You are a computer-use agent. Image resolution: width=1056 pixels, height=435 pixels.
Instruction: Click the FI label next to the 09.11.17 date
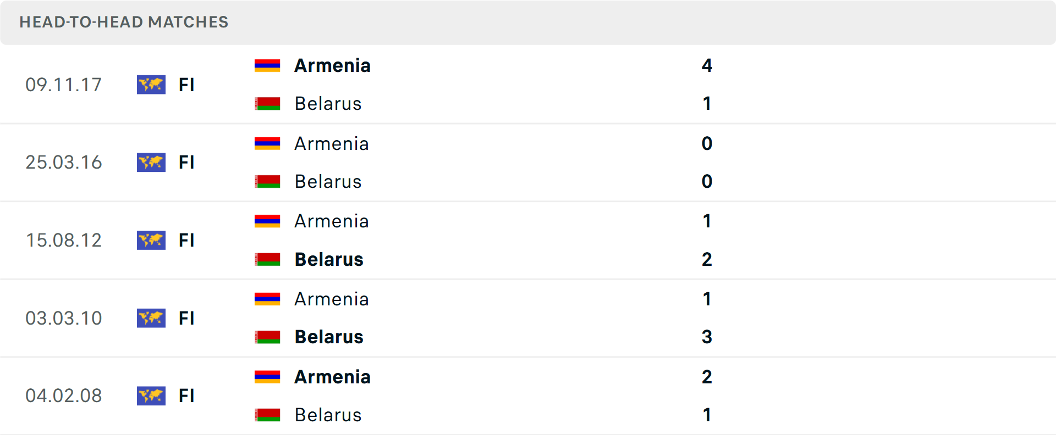[186, 85]
